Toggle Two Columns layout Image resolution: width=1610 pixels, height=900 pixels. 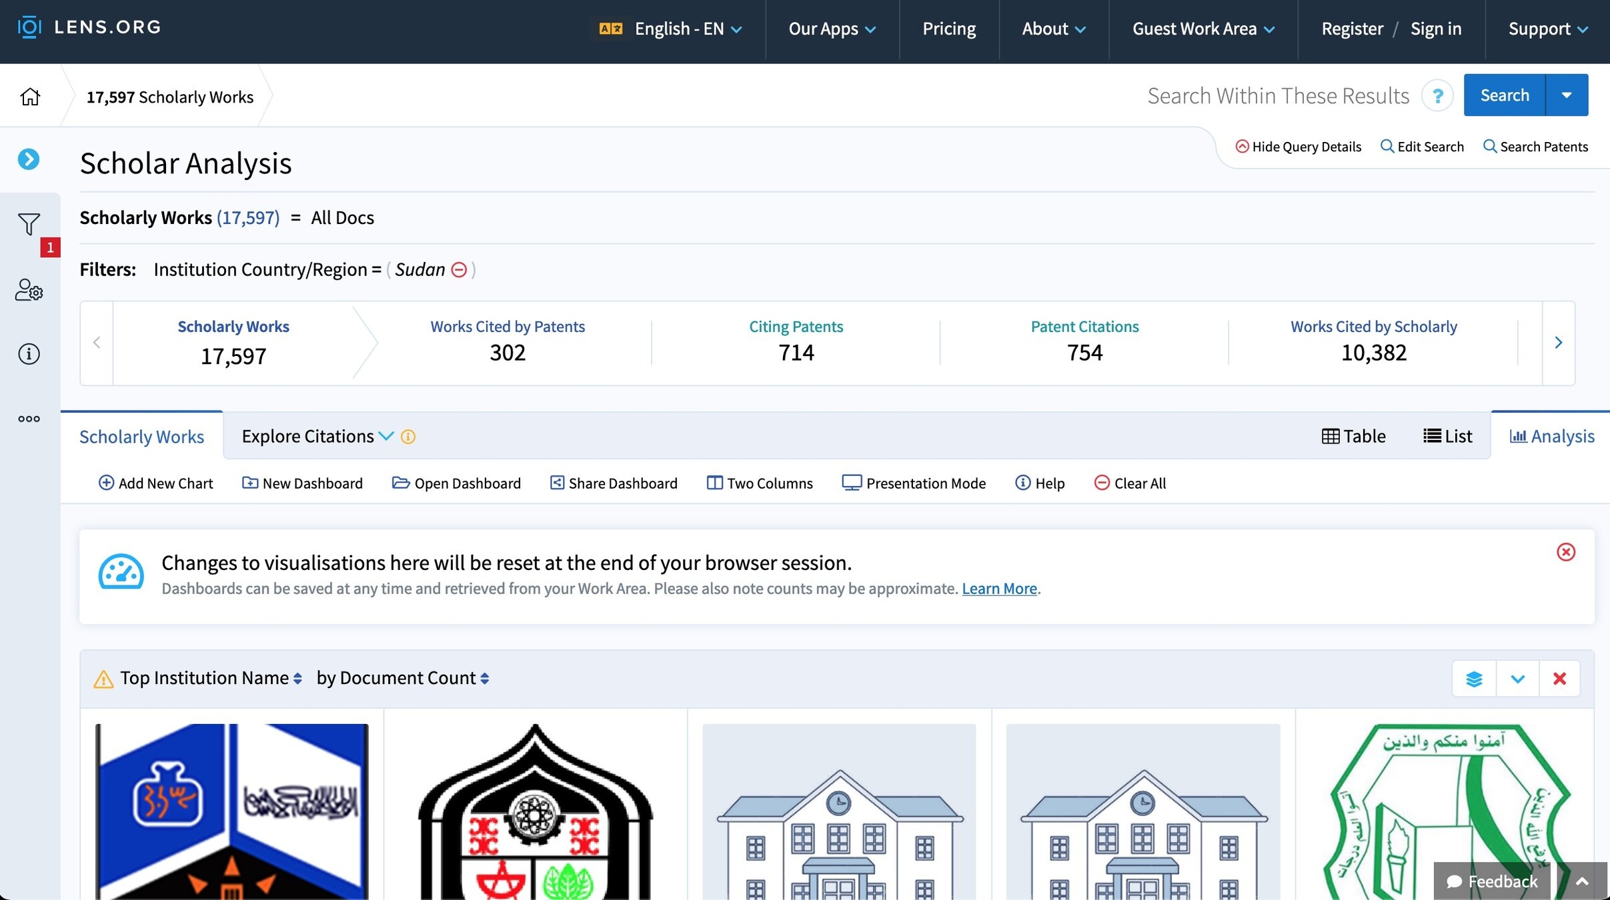760,483
